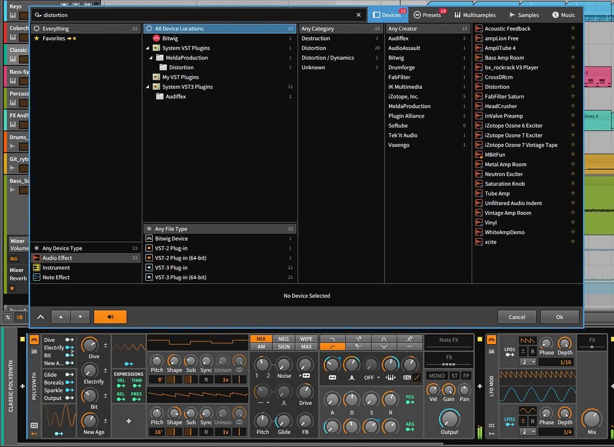The height and width of the screenshot is (447, 614).
Task: Select the Destruction category
Action: [x=341, y=38]
